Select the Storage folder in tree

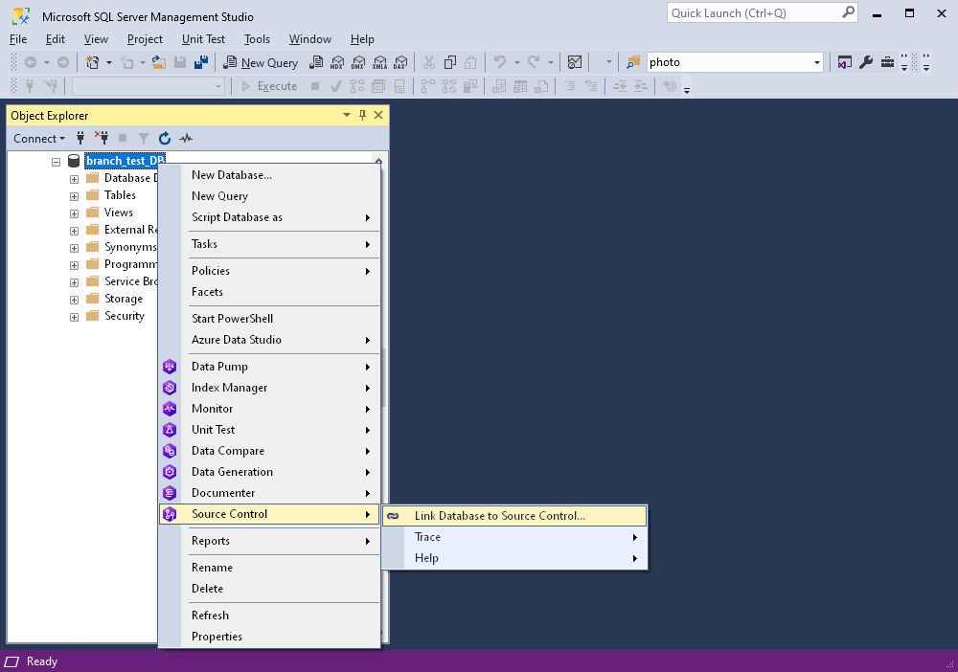click(124, 299)
